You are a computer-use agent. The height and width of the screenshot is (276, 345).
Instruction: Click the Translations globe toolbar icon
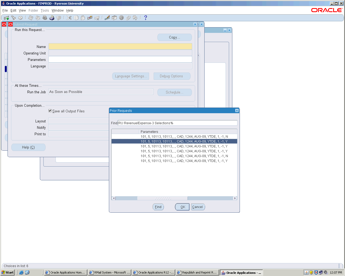click(121, 18)
